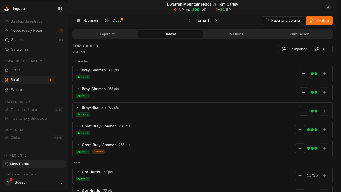The image size is (341, 192).
Task: Click the Dwarfen Mountain Holds title
Action: (189, 4)
